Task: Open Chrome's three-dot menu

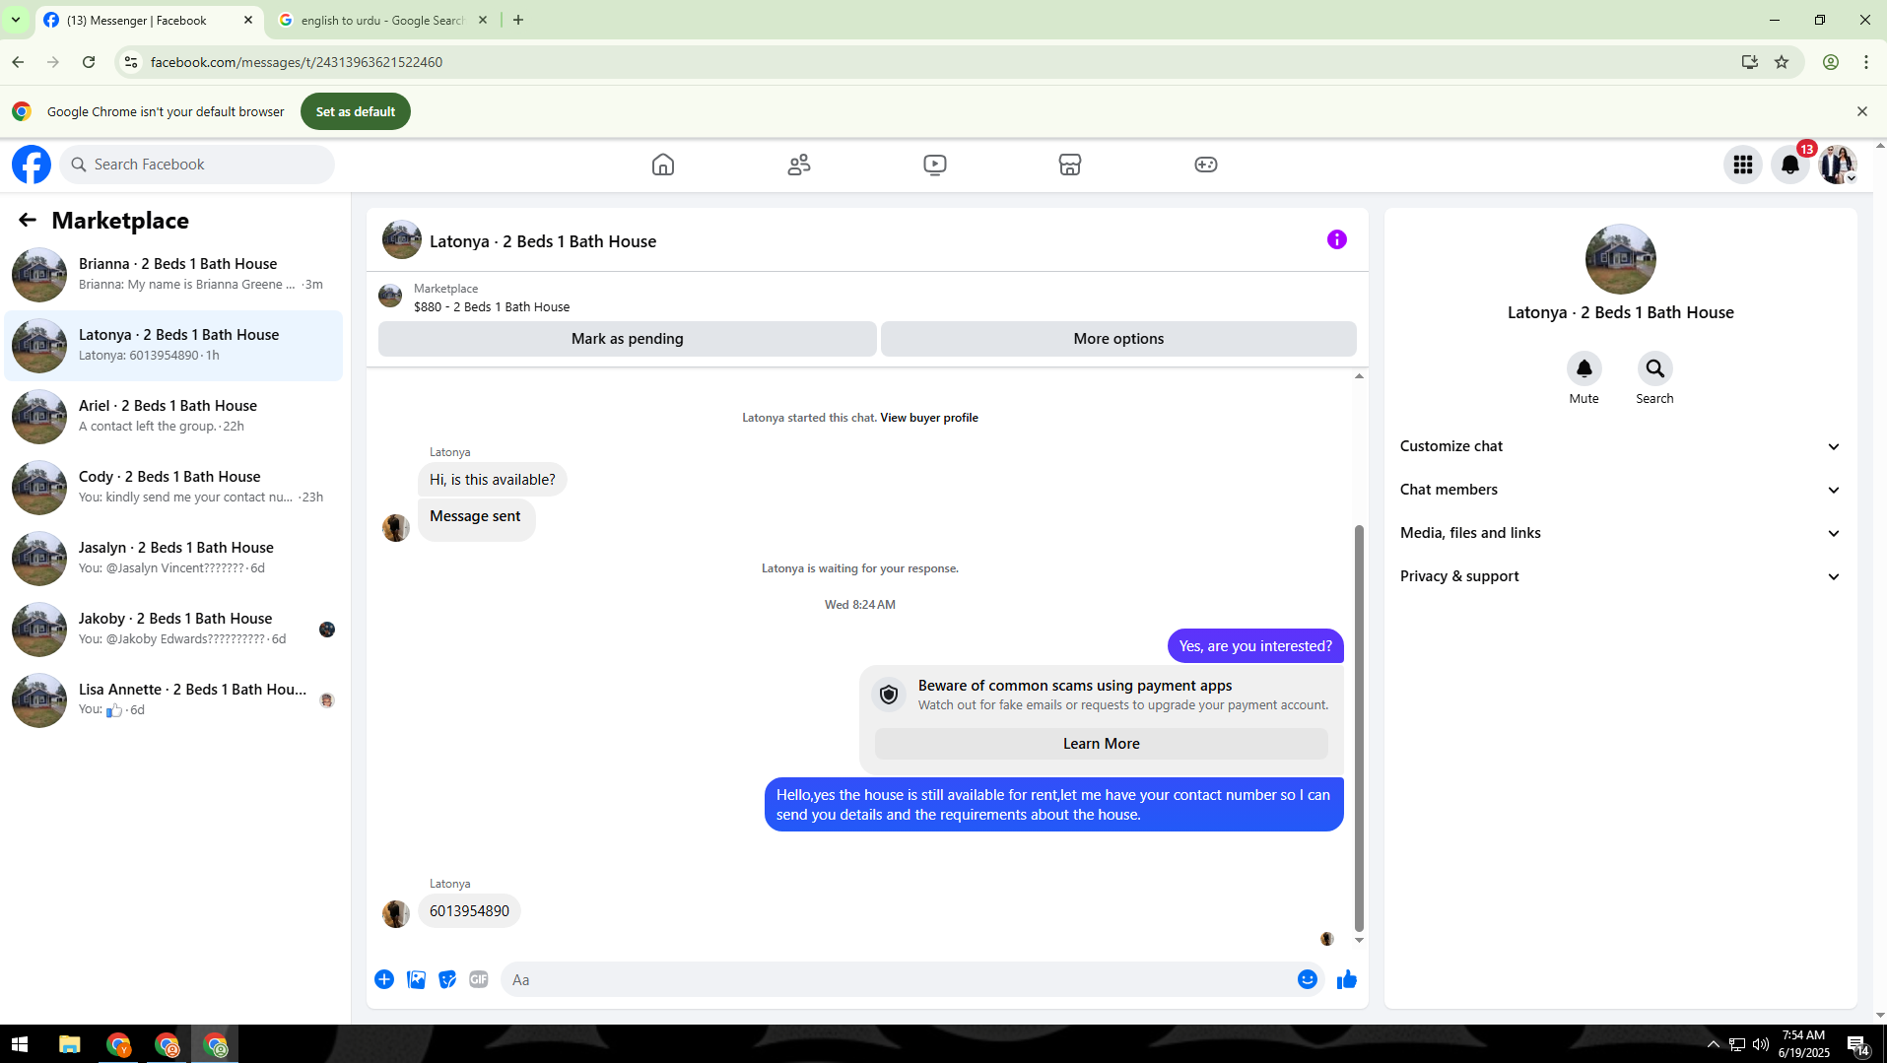Action: (1866, 62)
